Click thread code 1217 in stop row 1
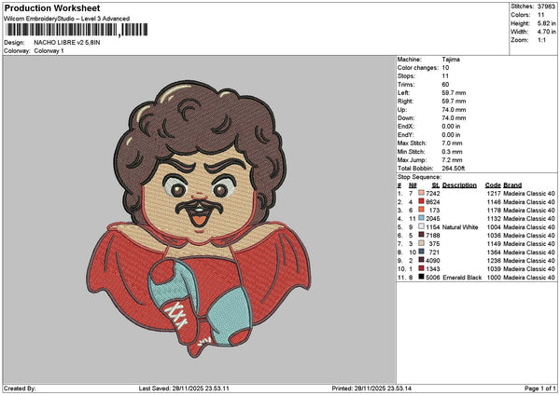Viewport: 560px width, 395px height. point(494,194)
